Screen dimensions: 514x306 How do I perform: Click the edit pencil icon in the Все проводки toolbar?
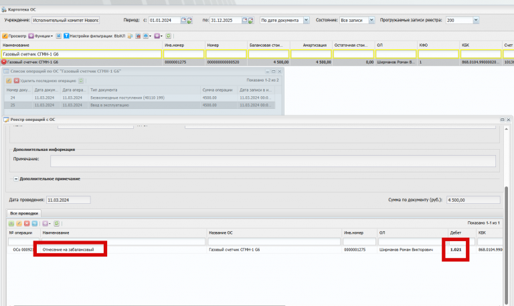[19, 223]
